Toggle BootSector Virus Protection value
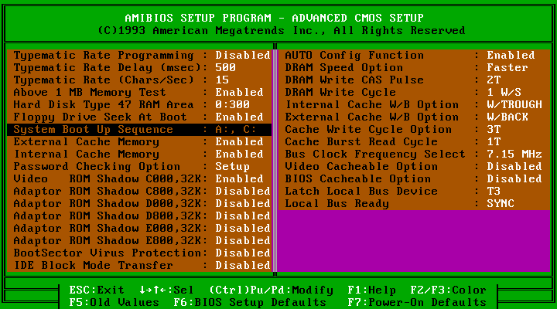Viewport: 557px width, 309px height. (x=242, y=253)
